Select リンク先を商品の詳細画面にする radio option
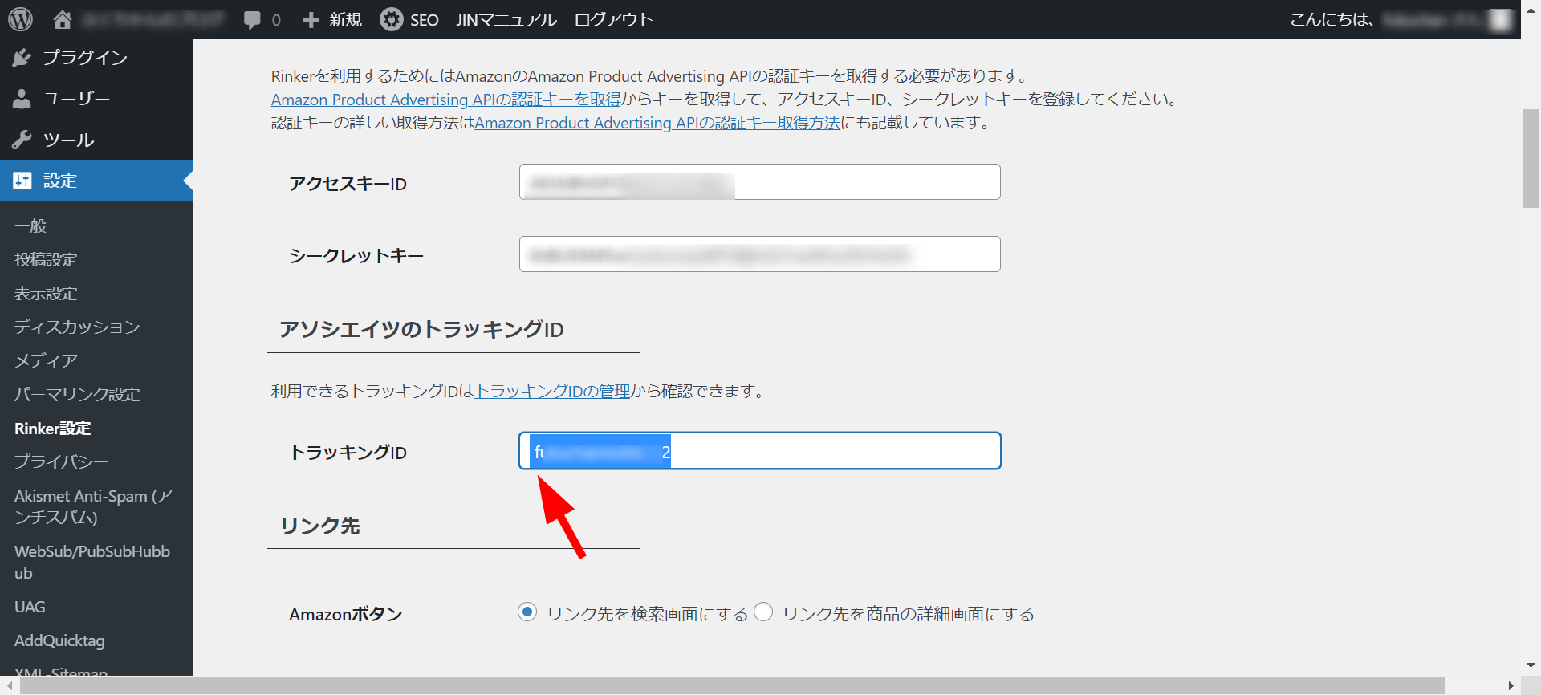This screenshot has width=1541, height=695. click(x=763, y=612)
